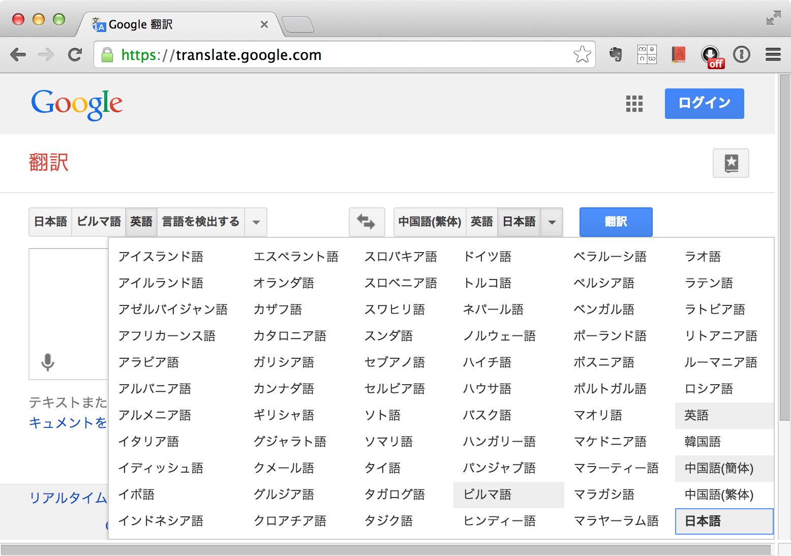Expand the source language dropdown arrow

[256, 222]
